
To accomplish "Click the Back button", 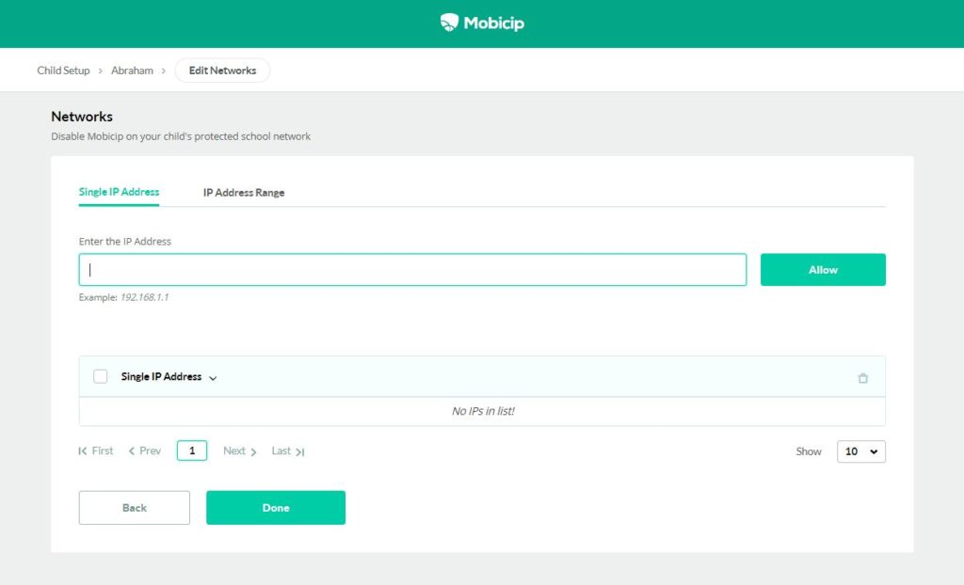I will coord(134,507).
